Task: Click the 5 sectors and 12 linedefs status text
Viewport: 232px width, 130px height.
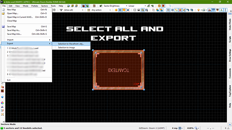Action: (x=23, y=128)
